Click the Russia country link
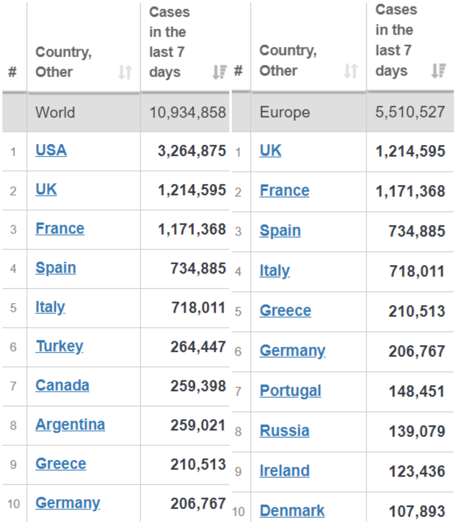Screen dimensions: 461x524 pos(284,431)
